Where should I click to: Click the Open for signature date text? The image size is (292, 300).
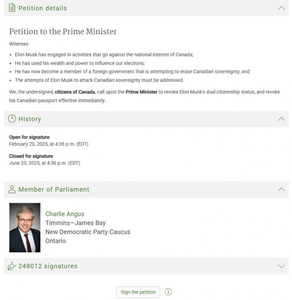pyautogui.click(x=49, y=144)
